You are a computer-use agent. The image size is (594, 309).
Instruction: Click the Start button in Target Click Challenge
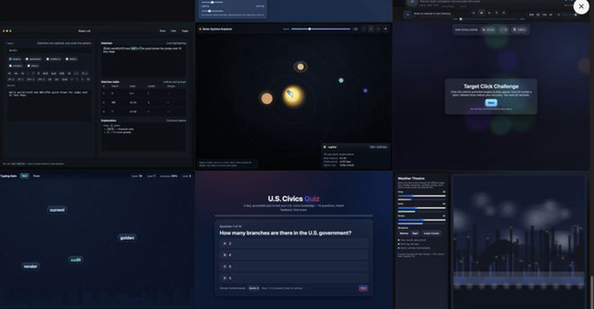491,102
